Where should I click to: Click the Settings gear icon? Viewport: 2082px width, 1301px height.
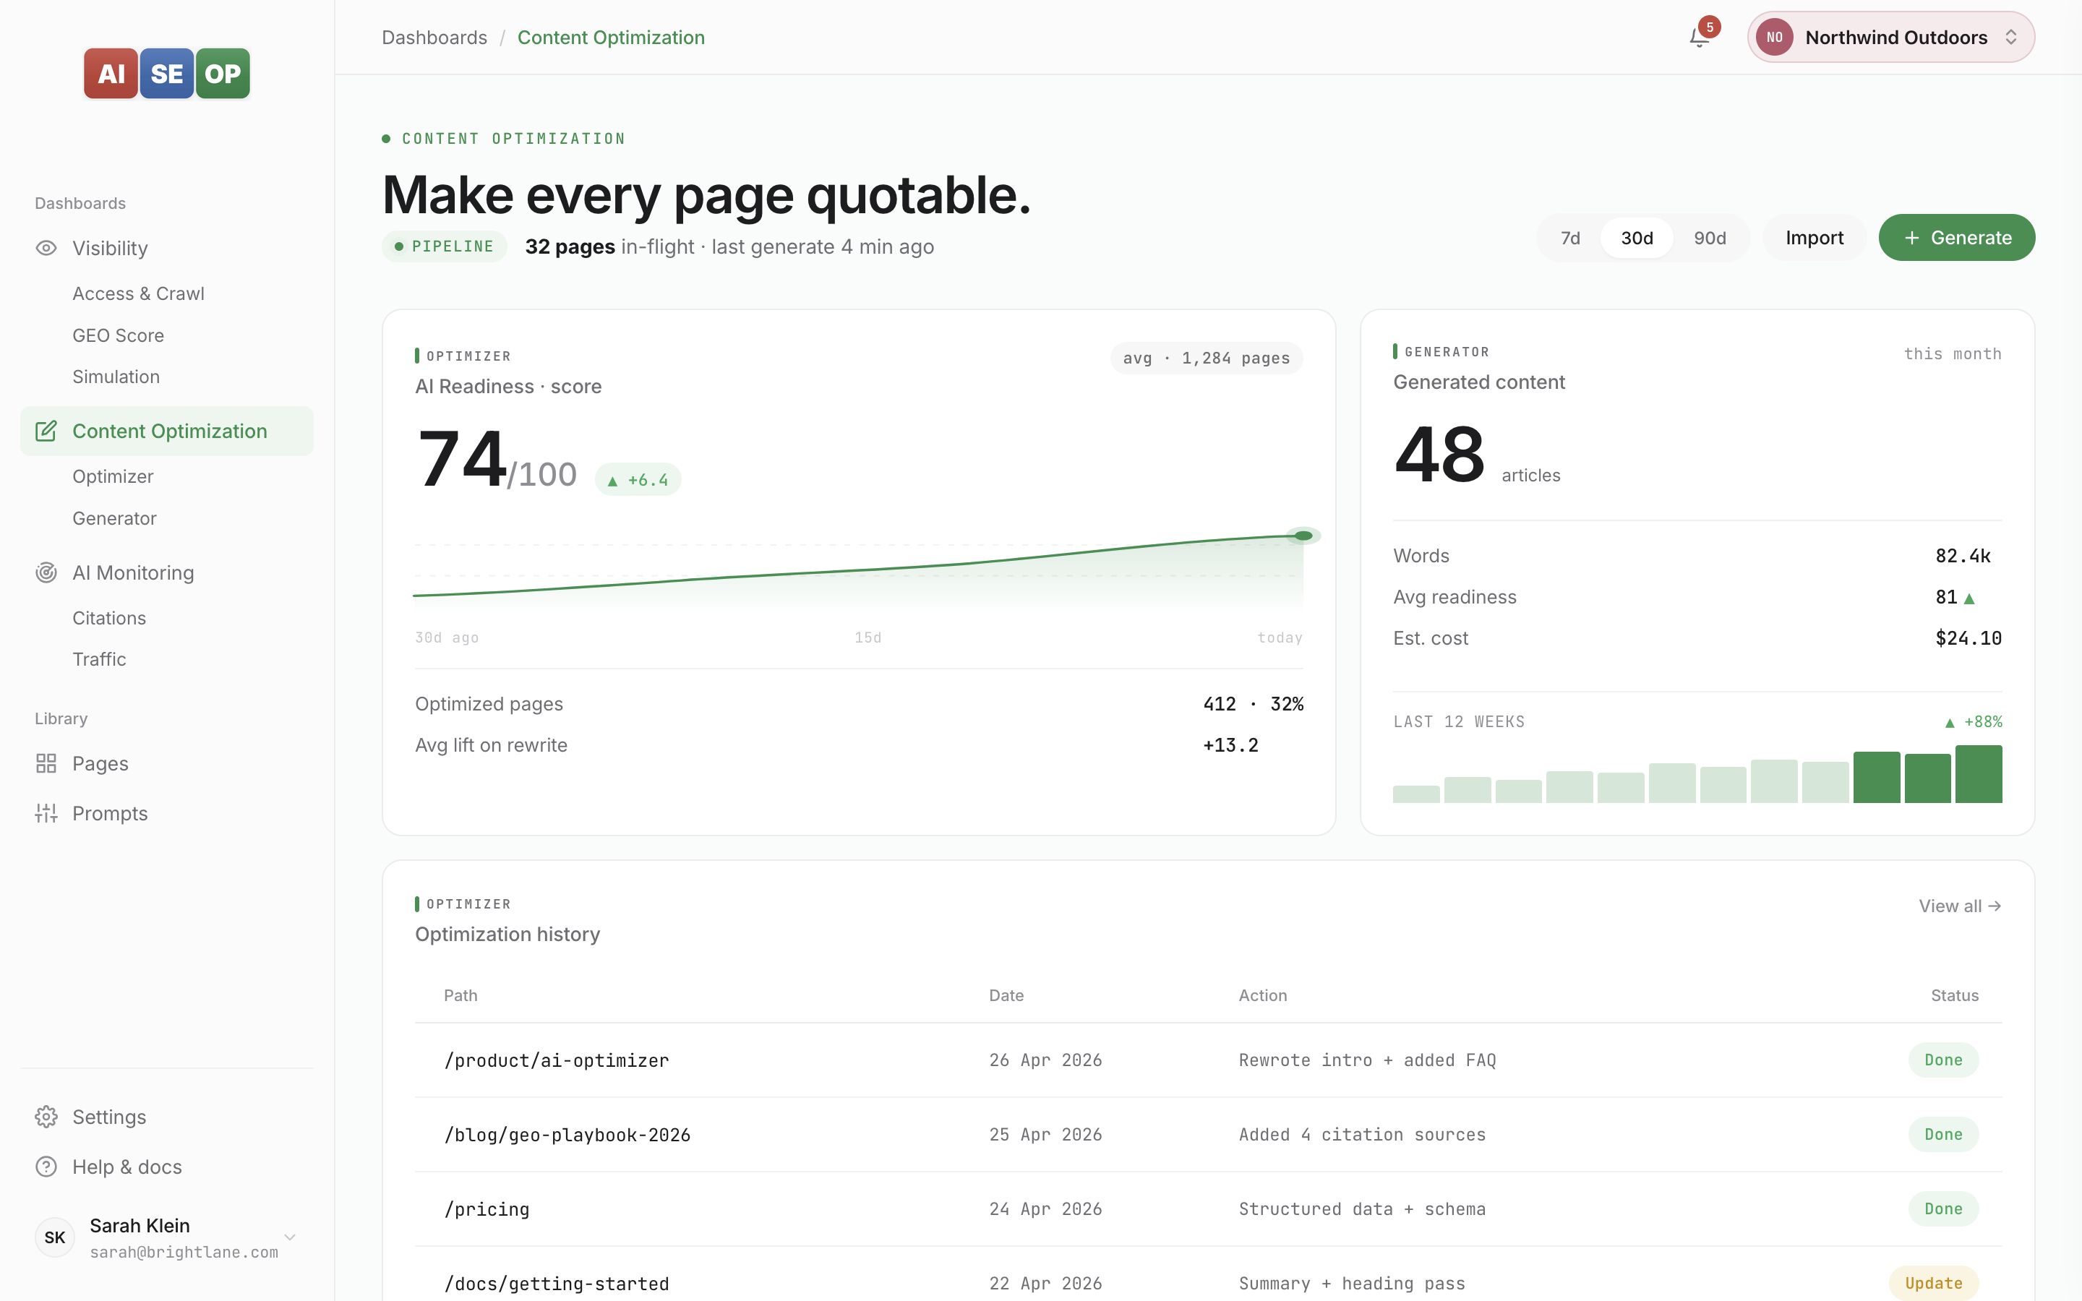(46, 1117)
